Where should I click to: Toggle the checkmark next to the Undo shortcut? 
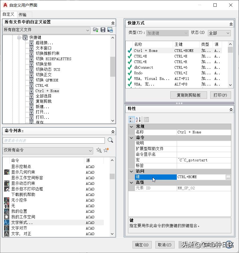coord(130,73)
